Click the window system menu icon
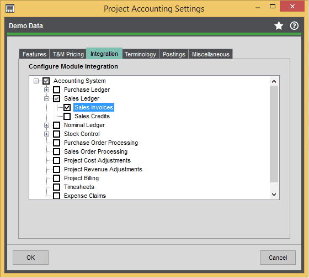The height and width of the screenshot is (278, 309). point(10,9)
